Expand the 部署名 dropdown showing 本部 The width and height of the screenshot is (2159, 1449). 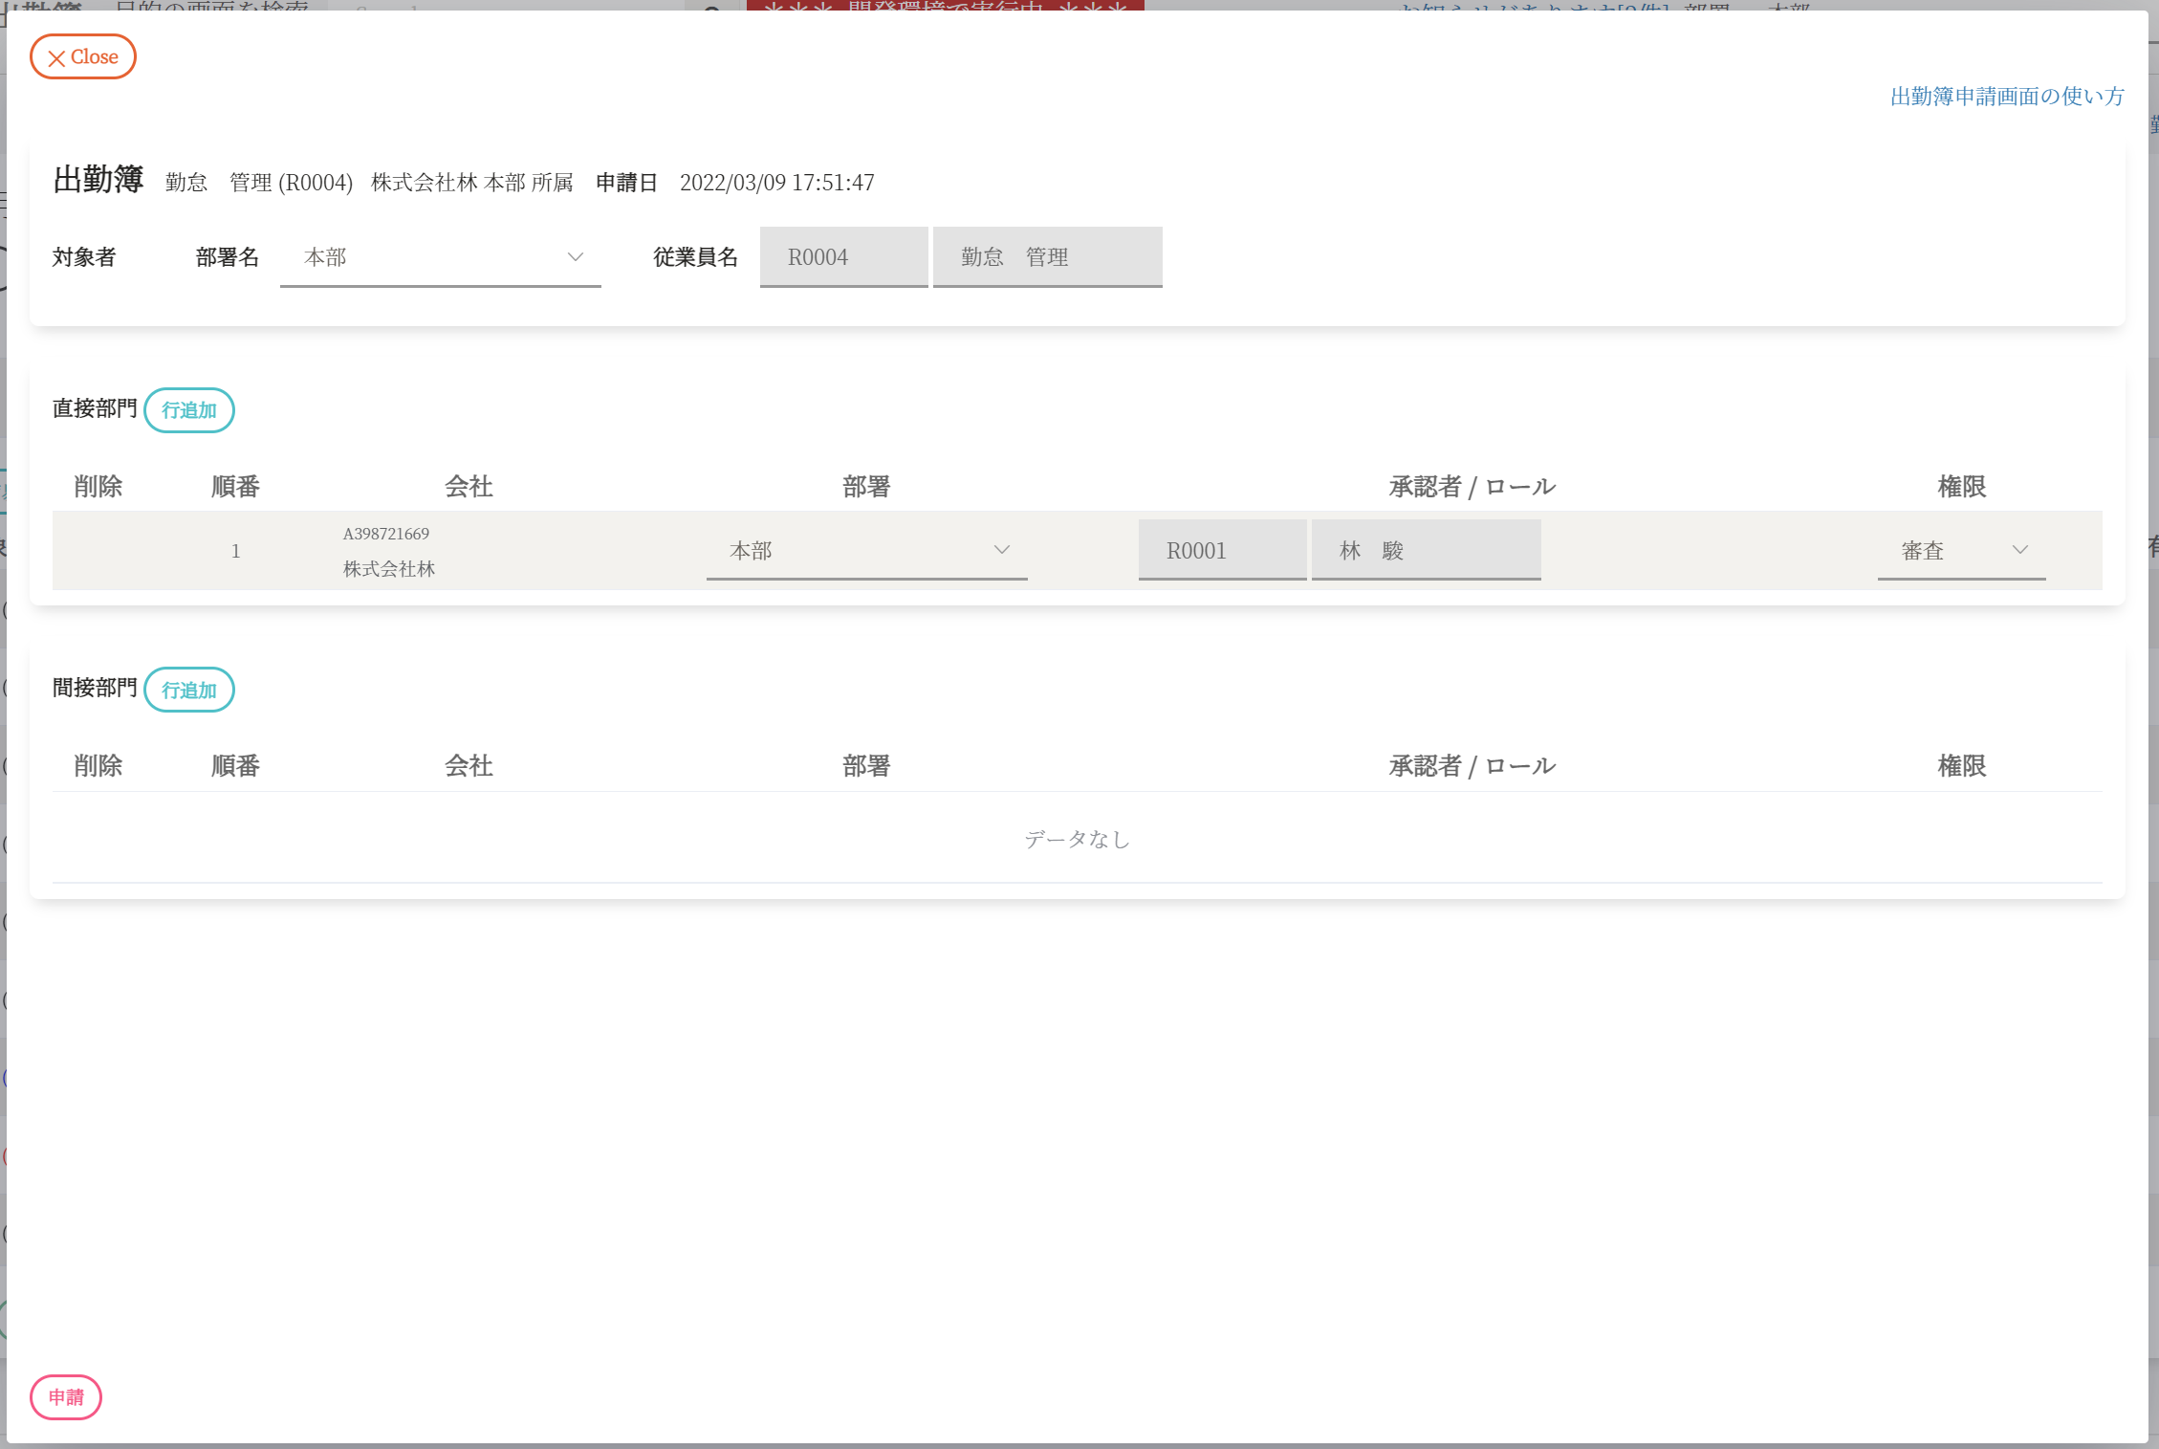tap(440, 257)
